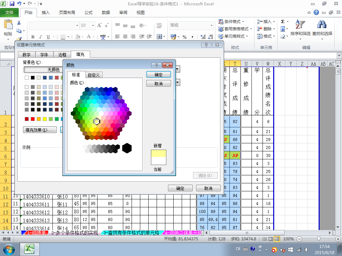This screenshot has height=256, width=342.
Task: Click the help button in 颜色 dialog
Action: coord(156,65)
